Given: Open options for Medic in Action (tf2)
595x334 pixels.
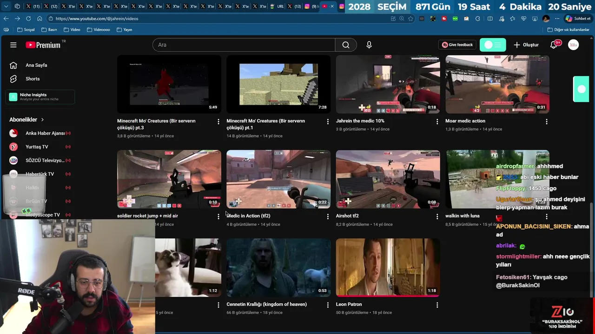Looking at the screenshot, I should coord(328,217).
